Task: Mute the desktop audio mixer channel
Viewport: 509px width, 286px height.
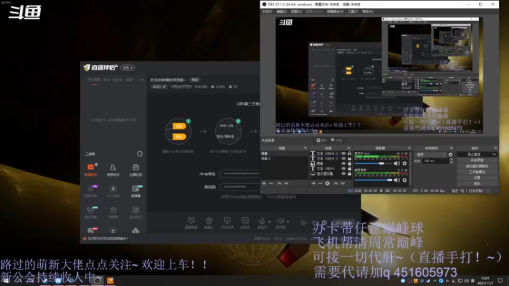Action: 396,180
